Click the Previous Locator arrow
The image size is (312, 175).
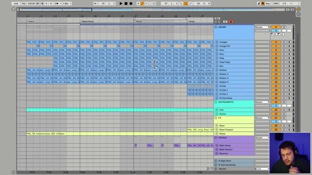(x=215, y=21)
